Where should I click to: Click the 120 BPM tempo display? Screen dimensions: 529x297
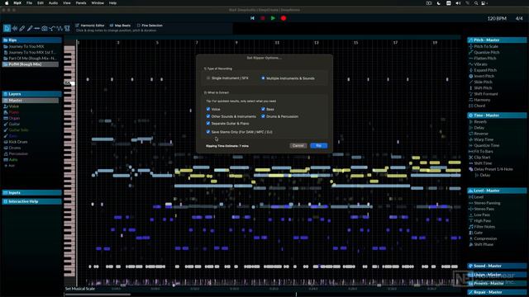pyautogui.click(x=497, y=18)
